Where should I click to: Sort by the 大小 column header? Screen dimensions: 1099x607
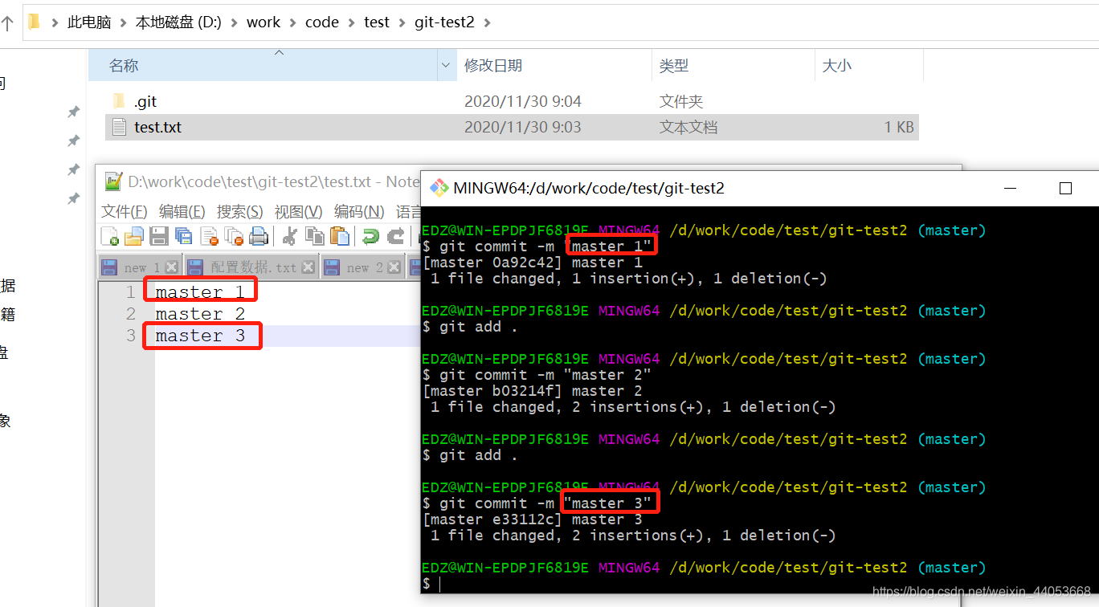(x=868, y=66)
